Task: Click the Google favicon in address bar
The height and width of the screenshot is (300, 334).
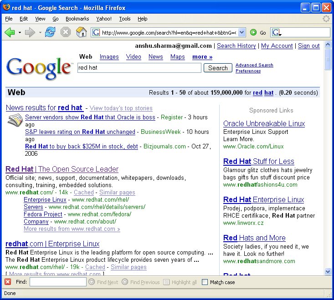Action: tap(96, 33)
